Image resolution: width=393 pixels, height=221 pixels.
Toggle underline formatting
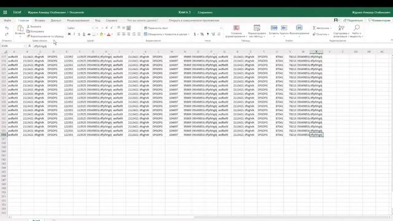click(x=79, y=34)
